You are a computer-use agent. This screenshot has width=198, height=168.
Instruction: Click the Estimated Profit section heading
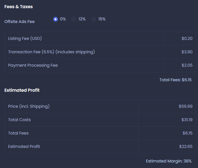[x=22, y=90]
